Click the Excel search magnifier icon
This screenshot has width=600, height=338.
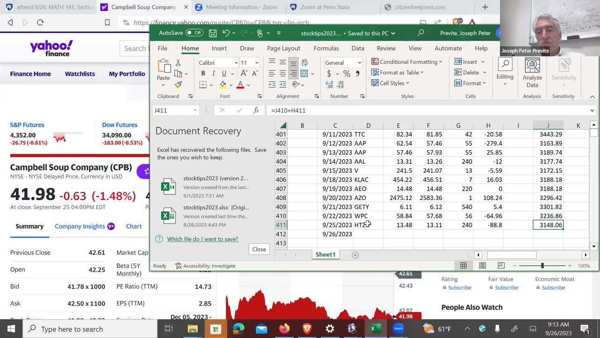[420, 33]
